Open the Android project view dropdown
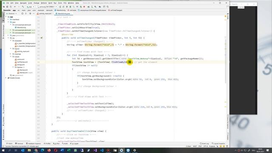Screen dimensions: 272x153 (x=11, y=14)
